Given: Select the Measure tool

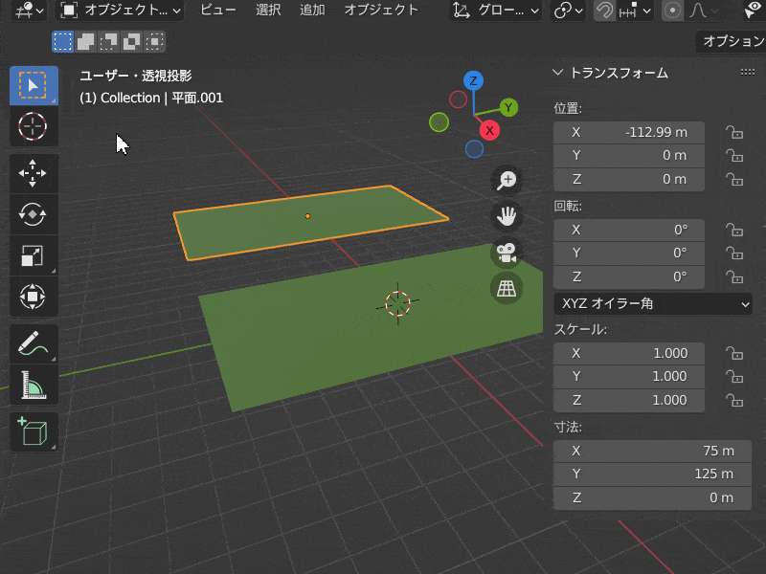Looking at the screenshot, I should coord(34,385).
